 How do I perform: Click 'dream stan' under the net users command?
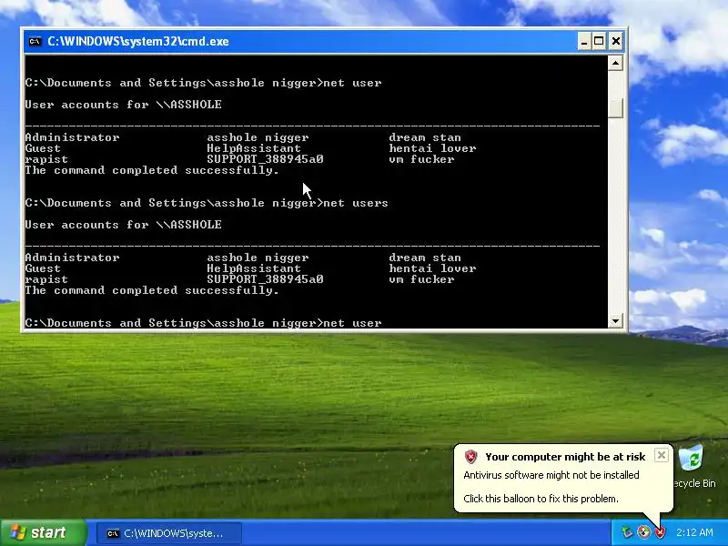point(425,258)
